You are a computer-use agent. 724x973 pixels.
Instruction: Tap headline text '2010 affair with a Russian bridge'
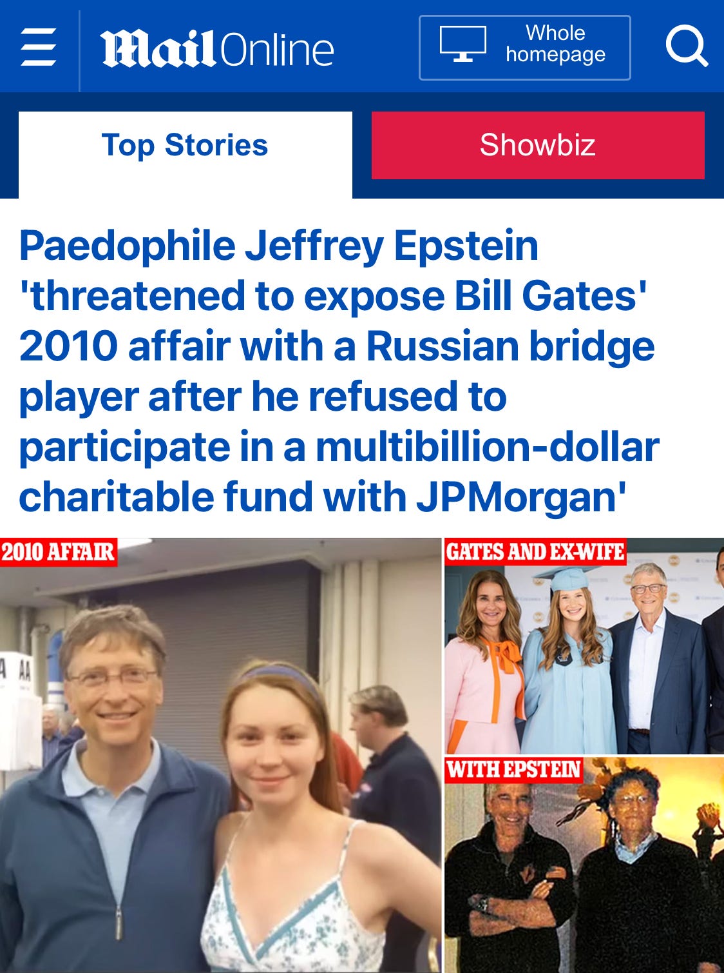337,346
